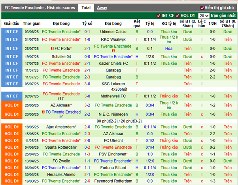Click INT CF label in 03/08/25 row

pyautogui.click(x=12, y=32)
